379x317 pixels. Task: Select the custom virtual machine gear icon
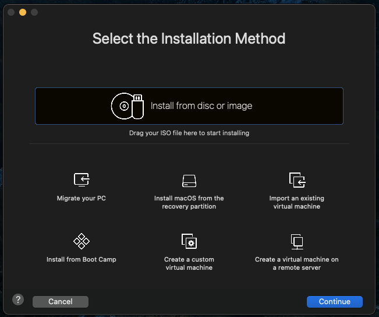click(x=189, y=241)
